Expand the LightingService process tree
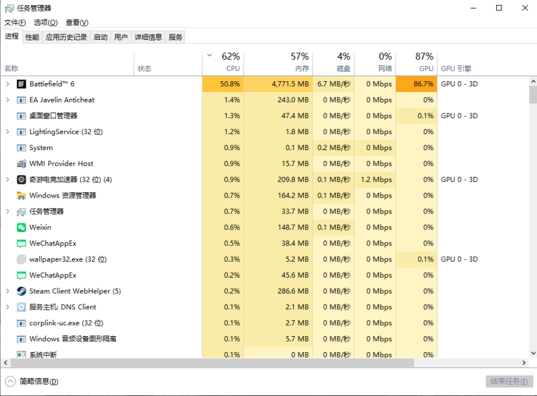This screenshot has width=537, height=396. coord(7,132)
